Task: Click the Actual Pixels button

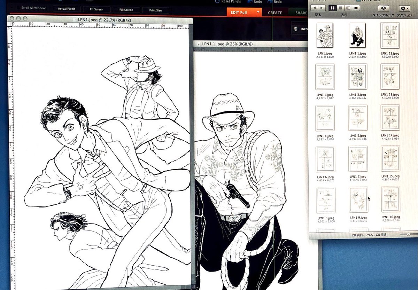Action: (x=67, y=9)
